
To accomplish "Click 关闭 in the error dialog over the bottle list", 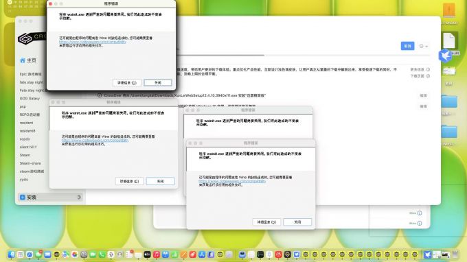I will pos(160,181).
